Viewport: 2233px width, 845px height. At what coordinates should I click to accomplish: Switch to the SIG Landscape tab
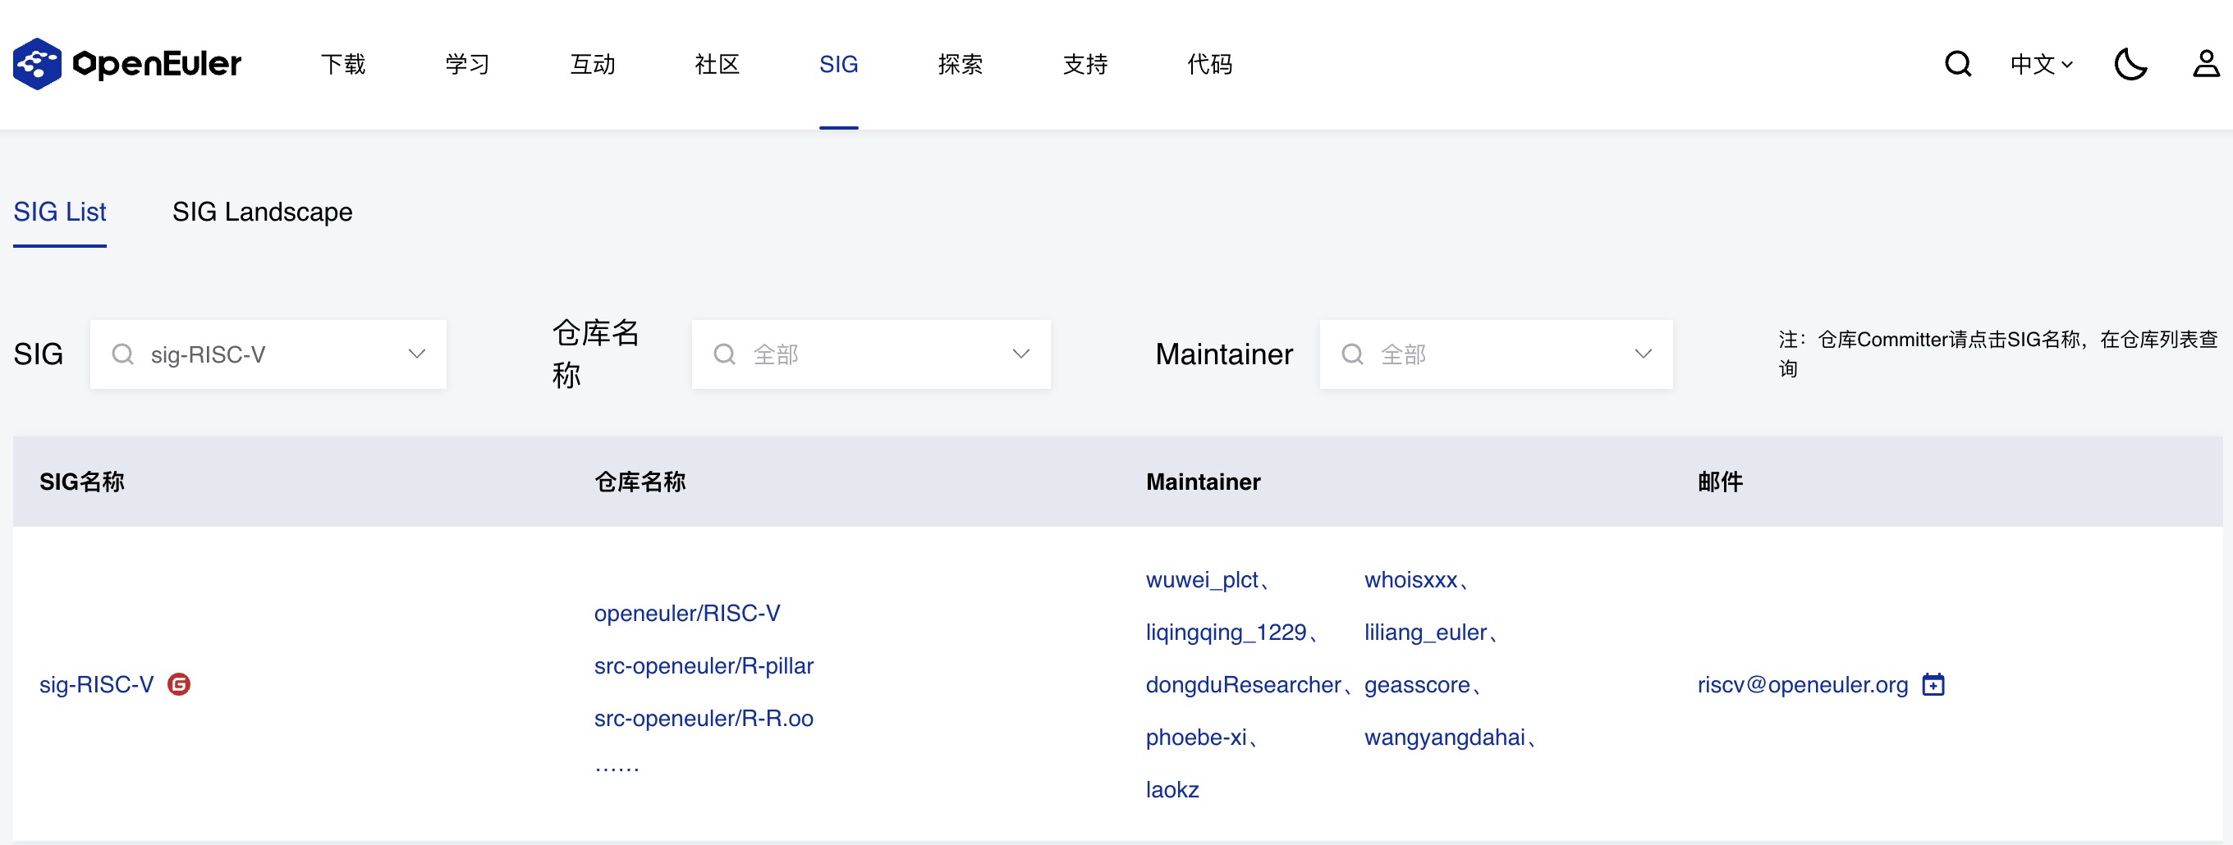click(x=262, y=212)
